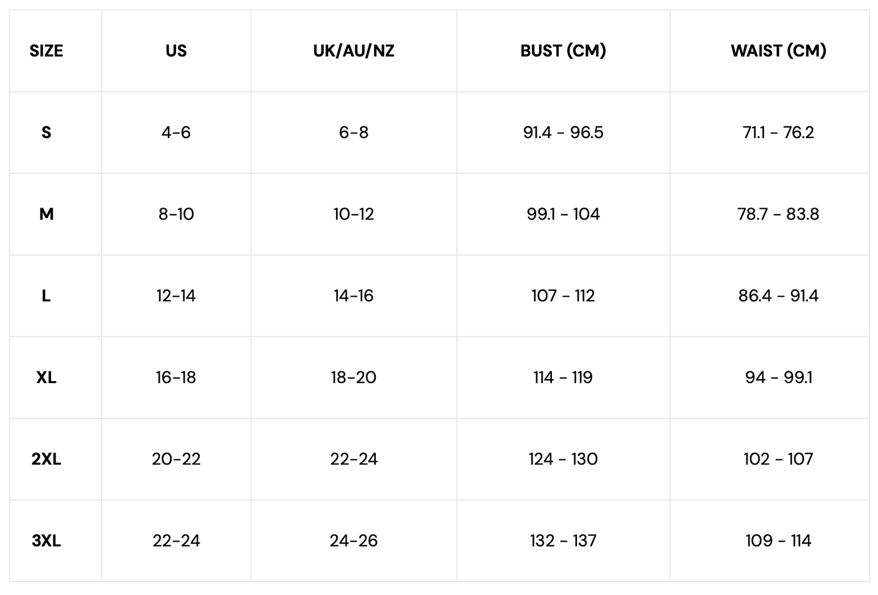Click the BUST (CM) column header
Screen dimensions: 878x595
563,51
